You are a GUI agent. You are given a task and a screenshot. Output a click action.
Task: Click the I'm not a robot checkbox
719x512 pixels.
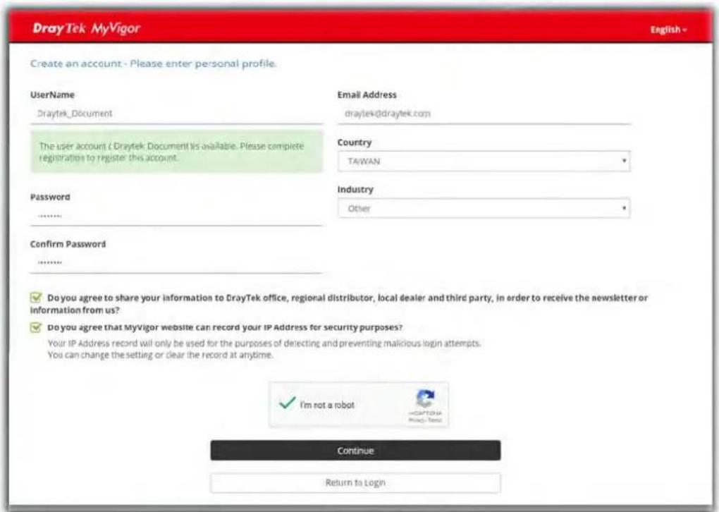287,403
